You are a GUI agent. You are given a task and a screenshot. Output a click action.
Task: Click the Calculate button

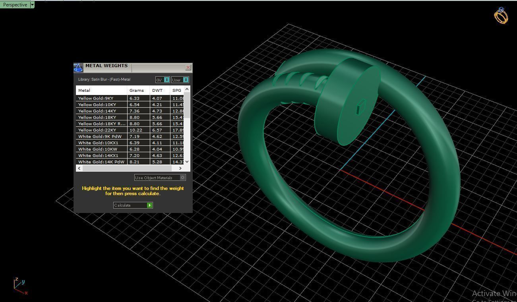(x=133, y=205)
